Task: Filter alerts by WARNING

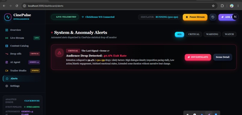Action: 212,34
